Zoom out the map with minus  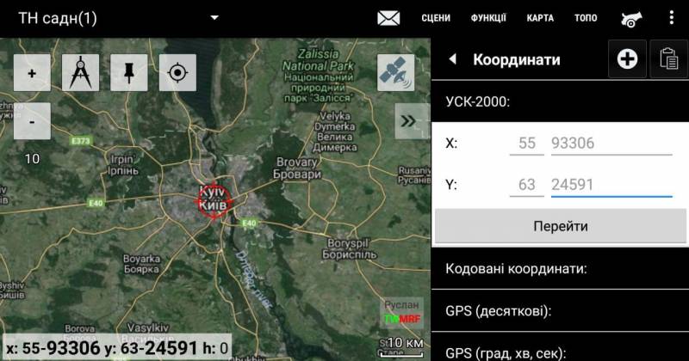coord(32,121)
